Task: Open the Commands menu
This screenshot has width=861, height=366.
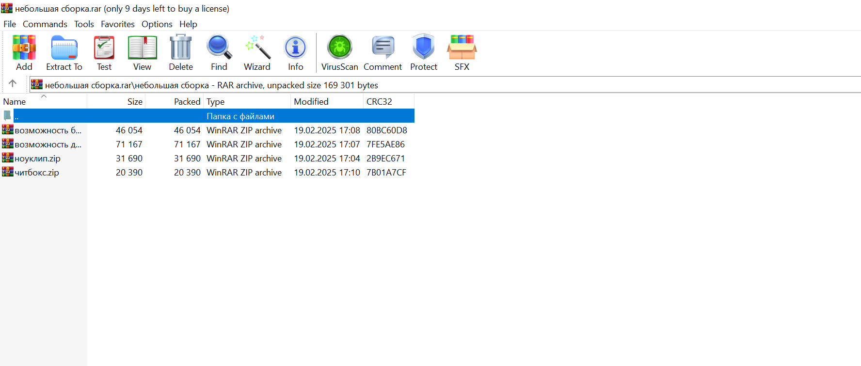Action: pyautogui.click(x=45, y=24)
